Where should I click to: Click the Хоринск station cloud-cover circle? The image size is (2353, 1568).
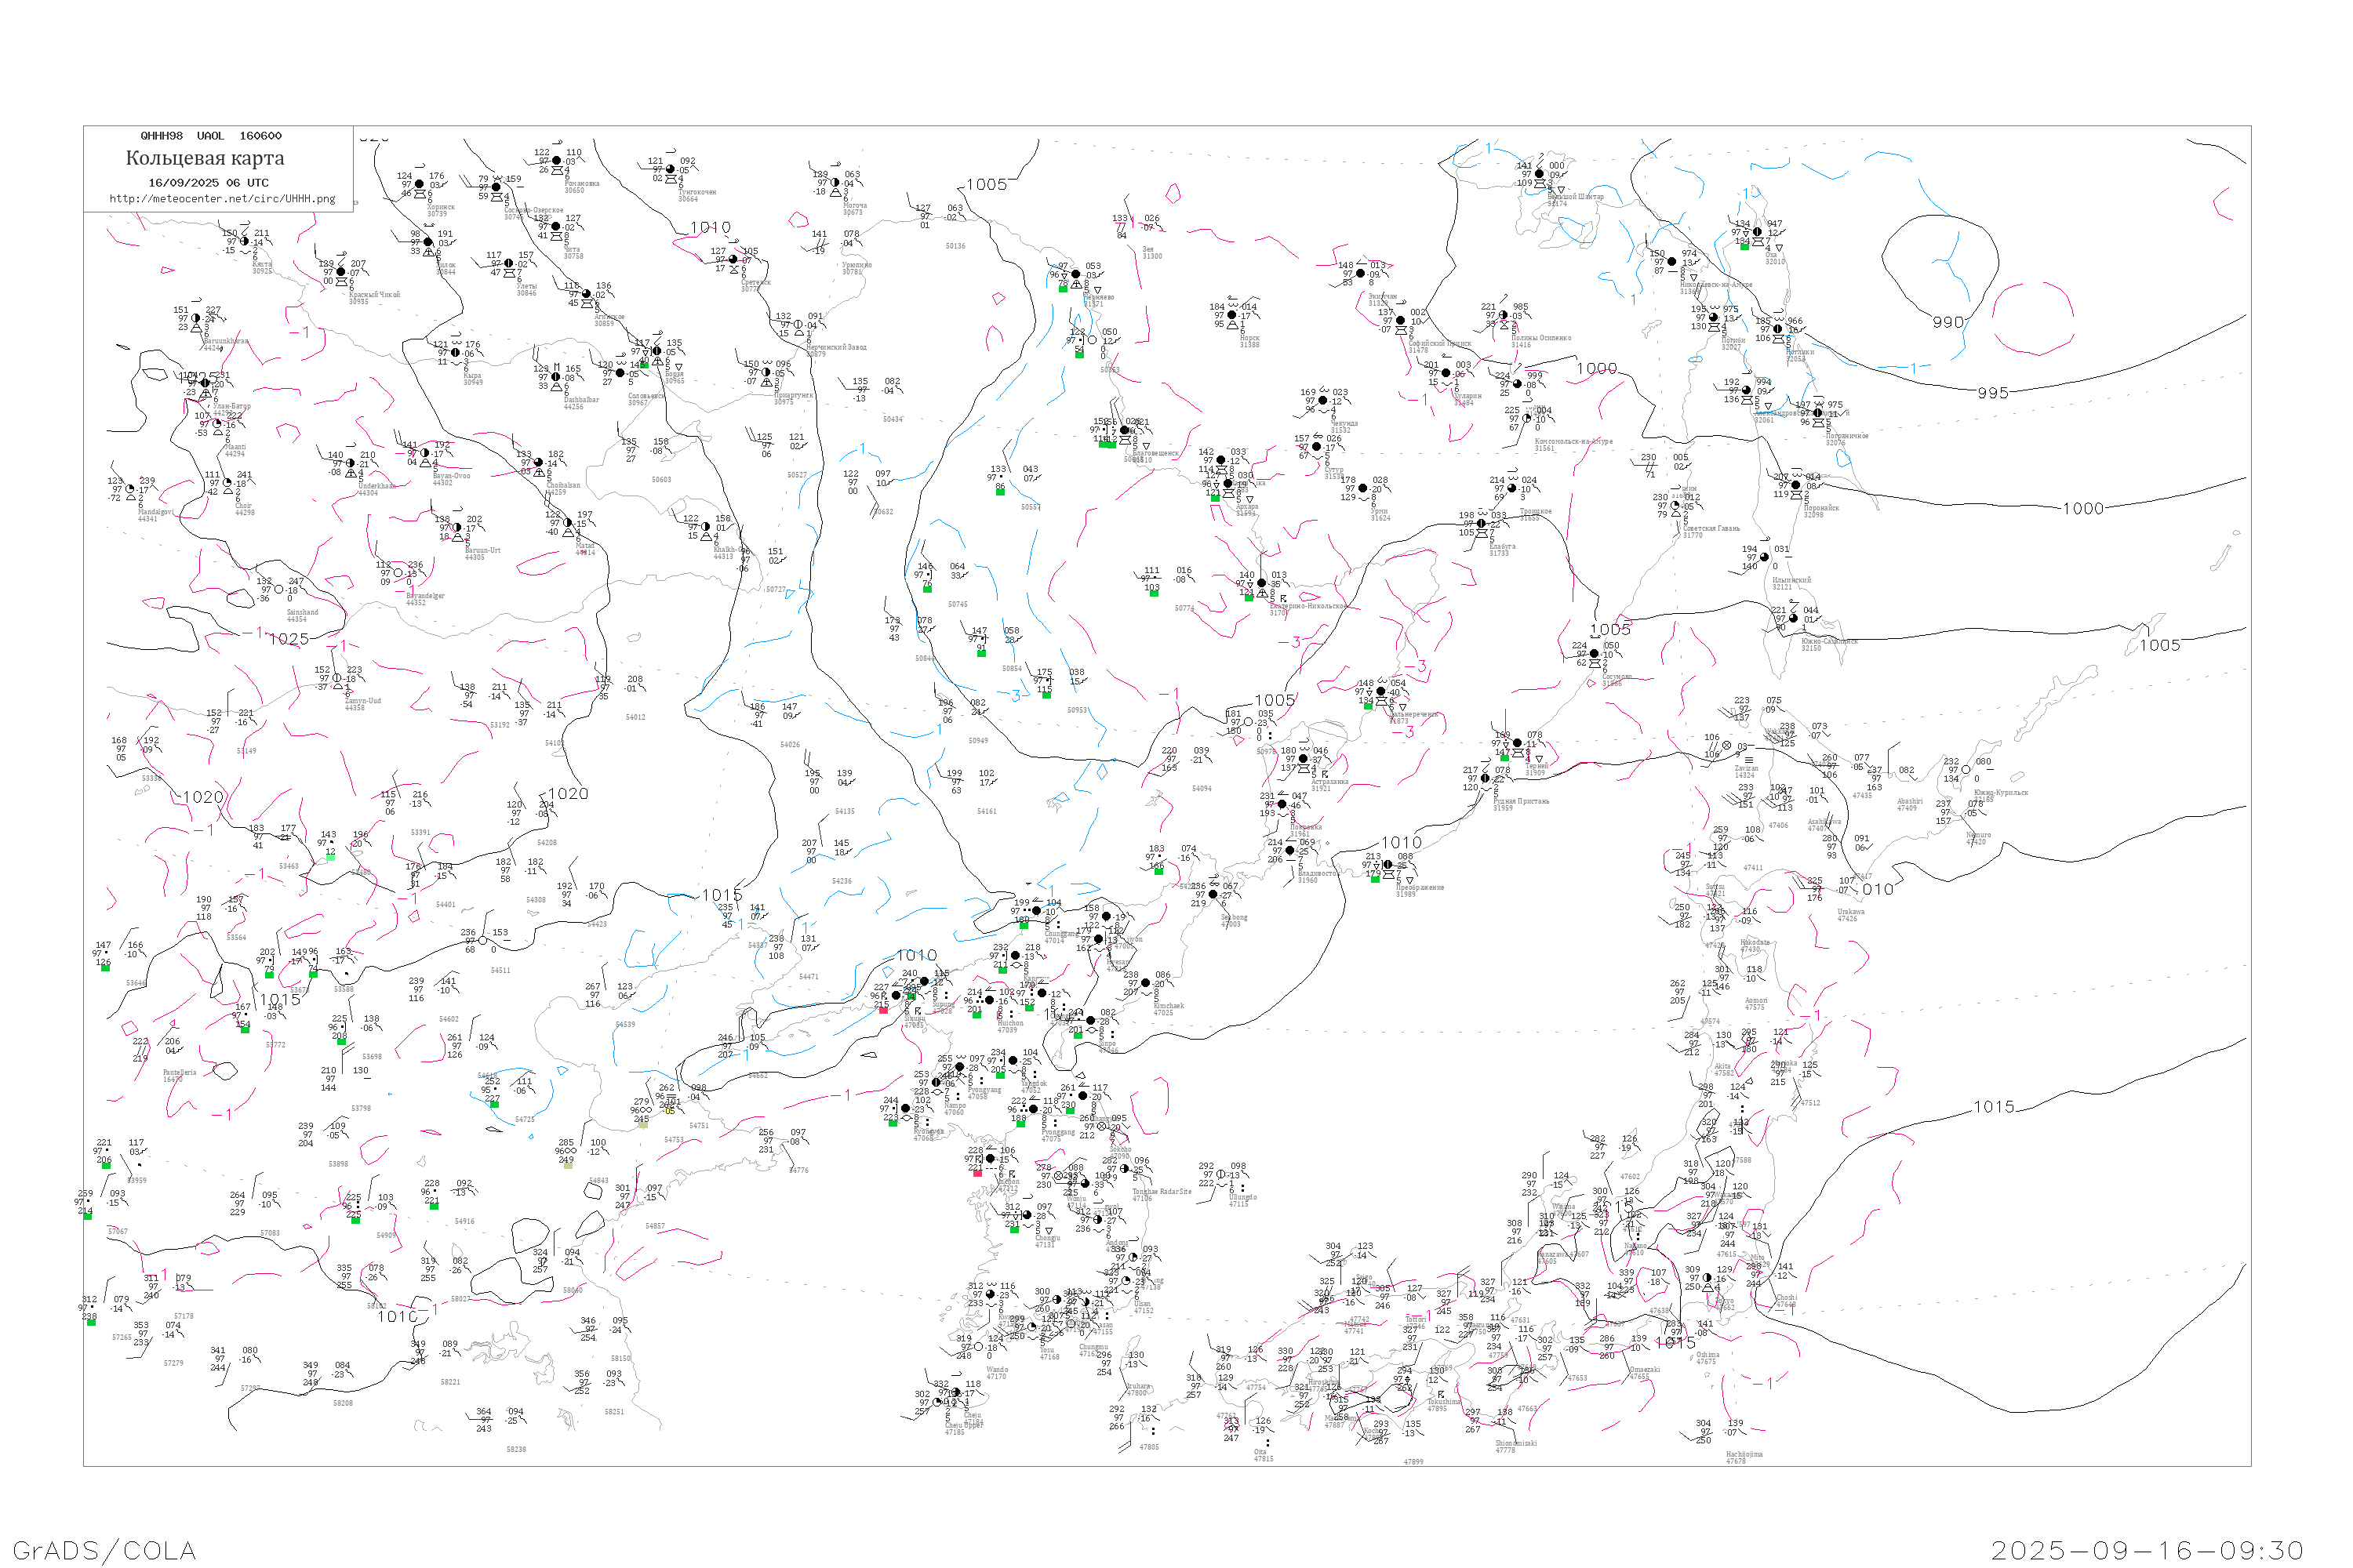point(419,184)
